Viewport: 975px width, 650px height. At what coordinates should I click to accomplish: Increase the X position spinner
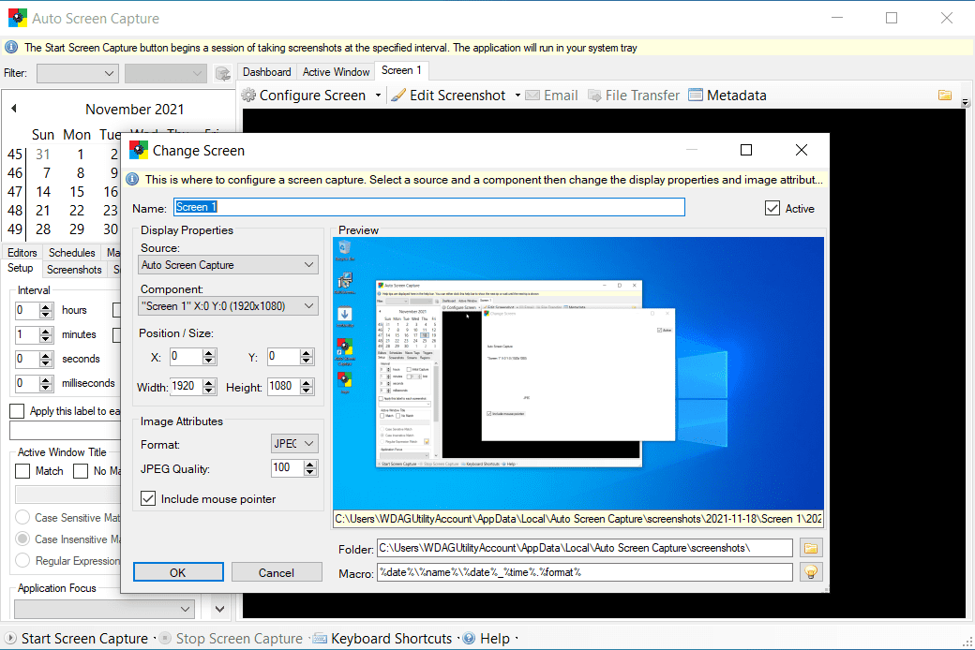pos(209,352)
